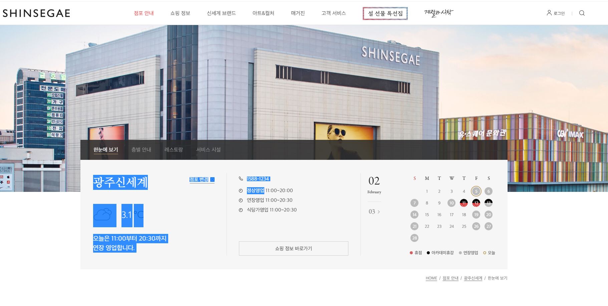Switch to the 층별 안내 tab

[x=141, y=149]
